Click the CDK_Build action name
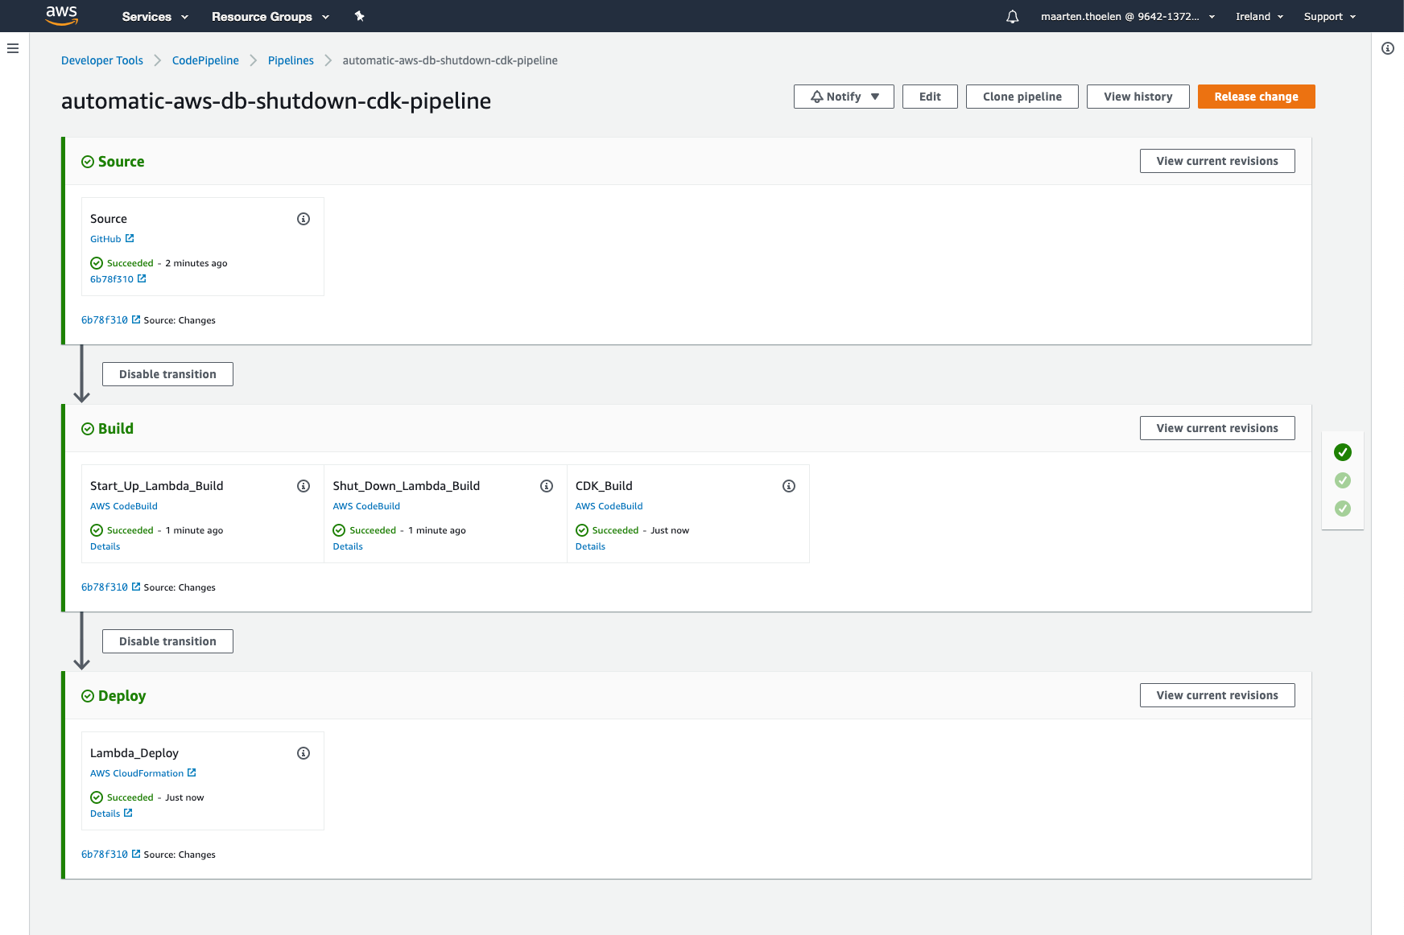 (x=604, y=486)
